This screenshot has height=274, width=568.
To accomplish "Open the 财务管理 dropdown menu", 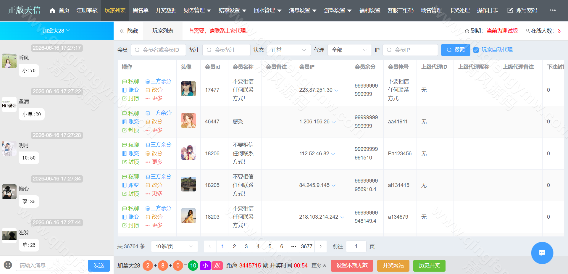I will (x=197, y=10).
